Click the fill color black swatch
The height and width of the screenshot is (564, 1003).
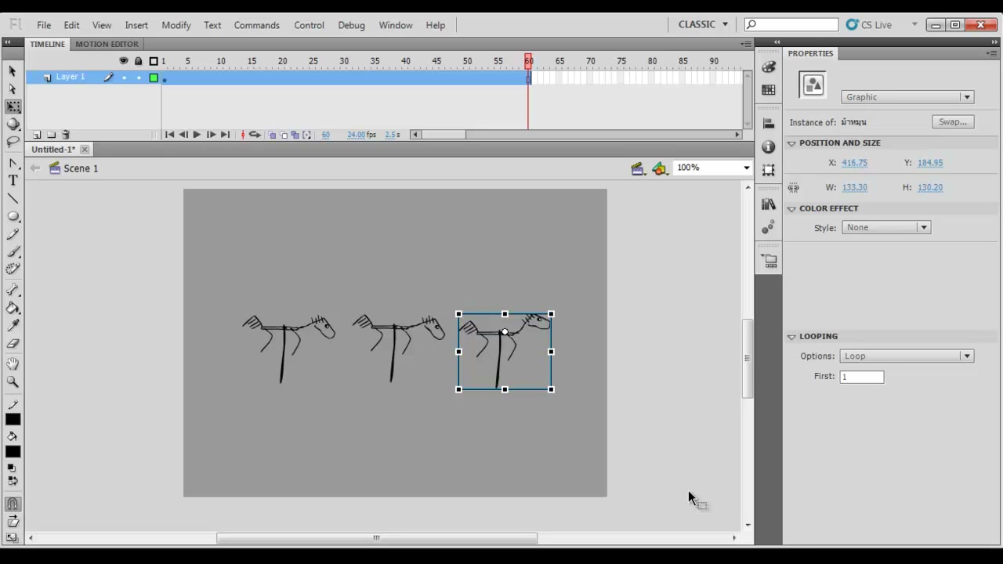(x=13, y=452)
